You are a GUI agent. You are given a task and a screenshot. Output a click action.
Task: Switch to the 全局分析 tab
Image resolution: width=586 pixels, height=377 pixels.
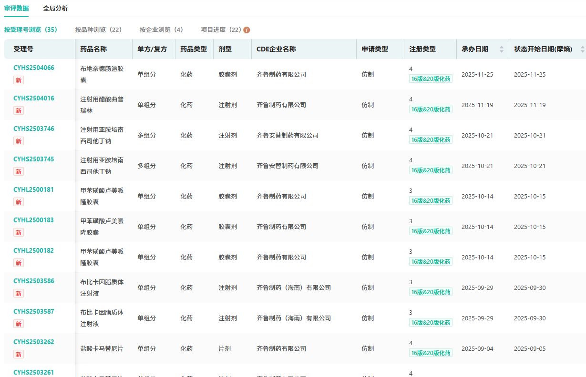55,9
